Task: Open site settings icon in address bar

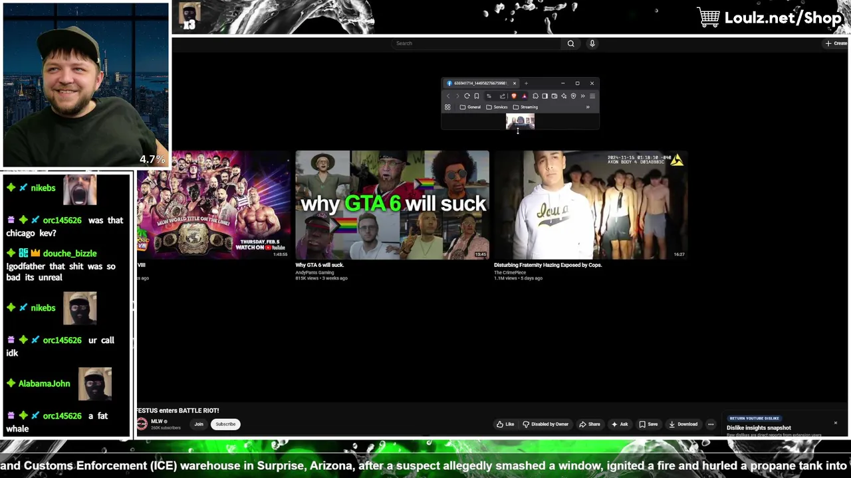Action: tap(489, 96)
